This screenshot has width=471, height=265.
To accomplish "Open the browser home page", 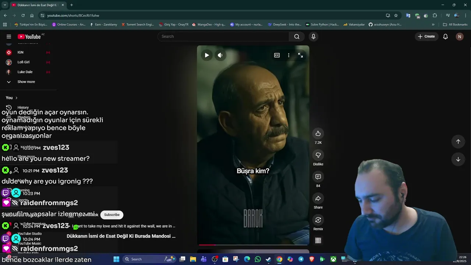I will 32,15.
